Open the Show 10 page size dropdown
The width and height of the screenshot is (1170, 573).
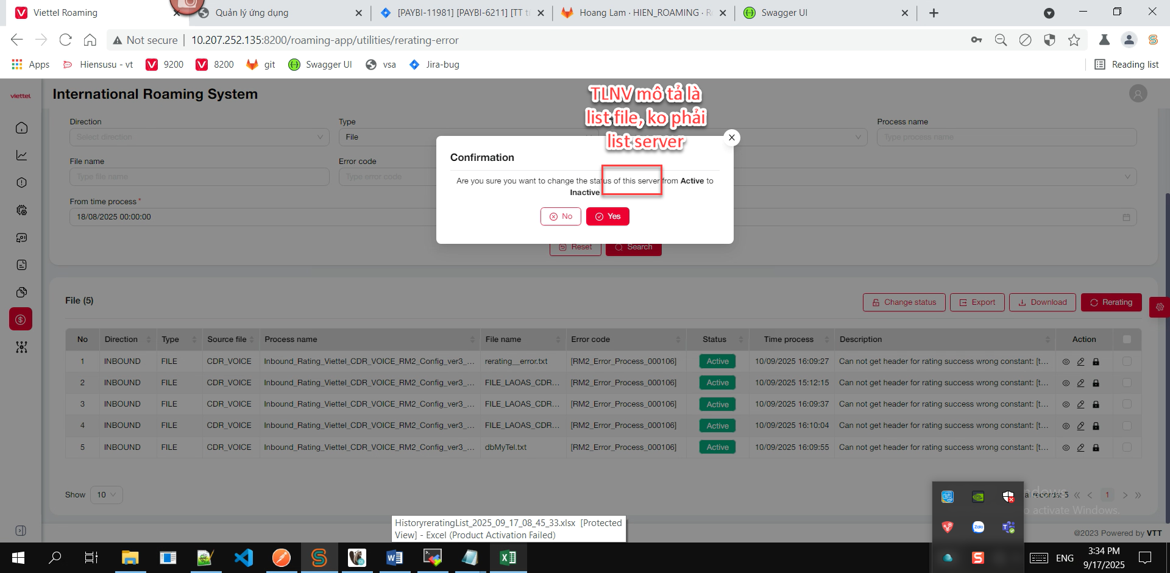(x=107, y=495)
